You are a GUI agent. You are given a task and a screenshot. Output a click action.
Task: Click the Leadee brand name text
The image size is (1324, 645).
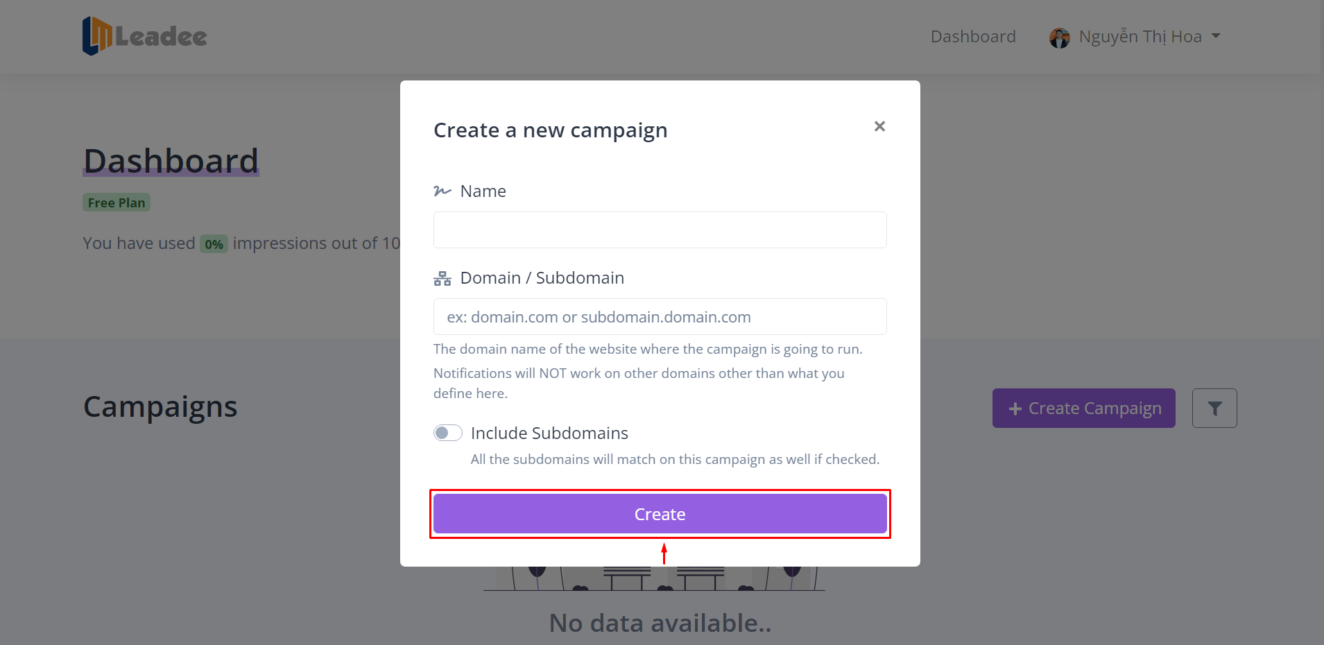tap(161, 37)
